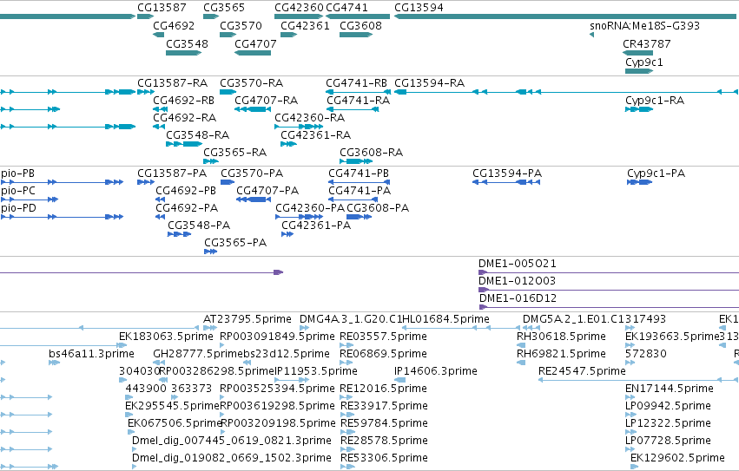Click the Cyp9c1-RA transcript label
Screen dimensions: 739x471
[655, 101]
